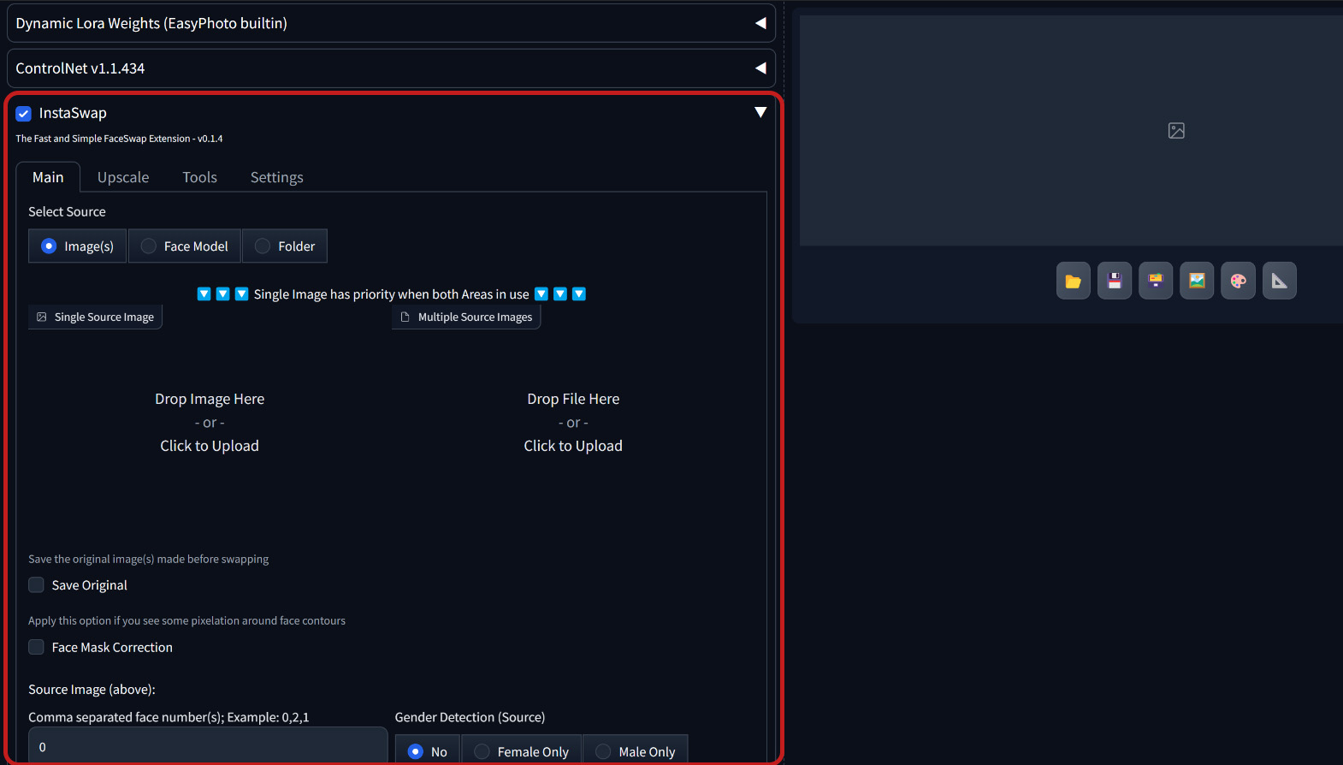Choose Female Only gender detection
This screenshot has height=765, width=1343.
pyautogui.click(x=522, y=751)
